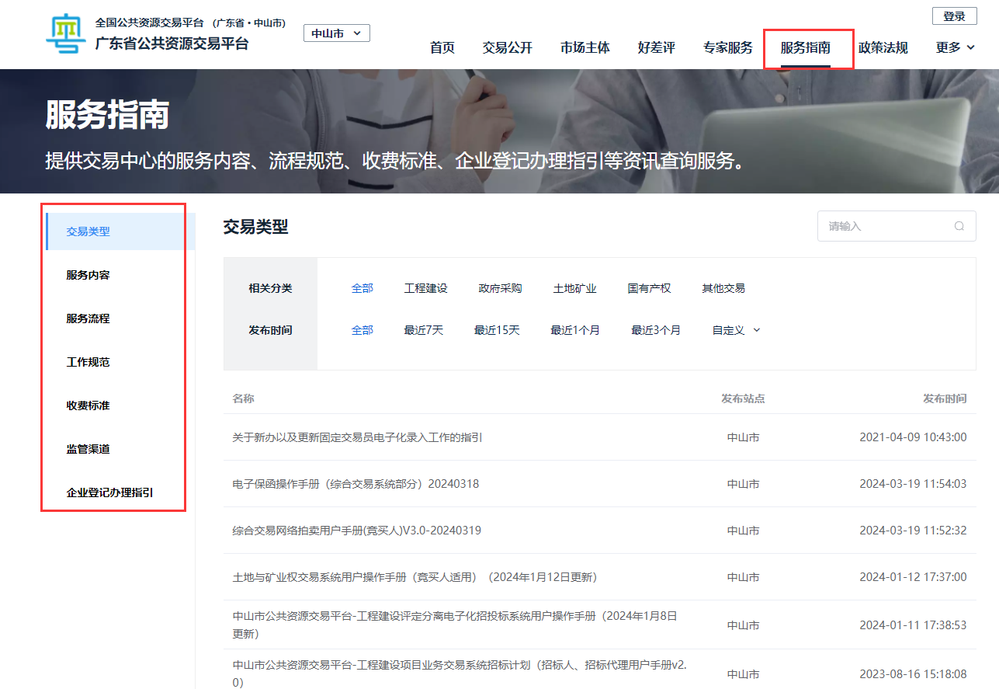This screenshot has width=999, height=689.
Task: Choose the 最近3个月 time filter
Action: (655, 330)
